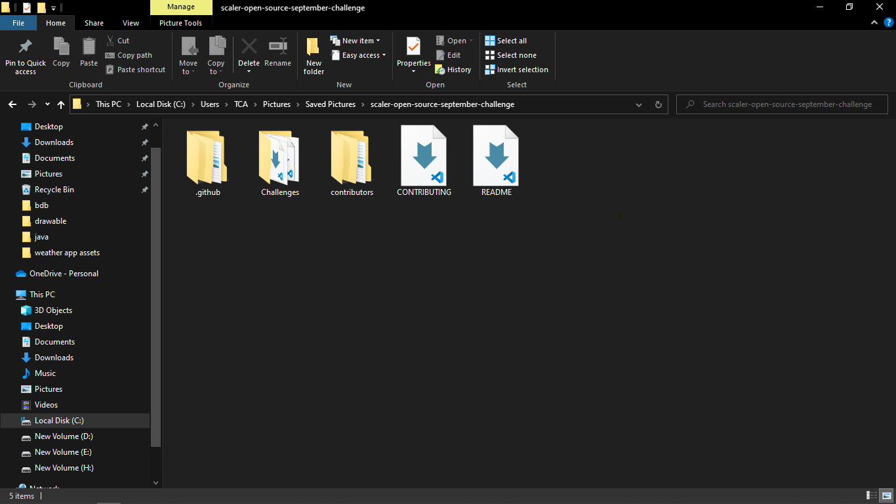Refresh the folder with the refresh icon
The width and height of the screenshot is (896, 504).
(x=658, y=104)
